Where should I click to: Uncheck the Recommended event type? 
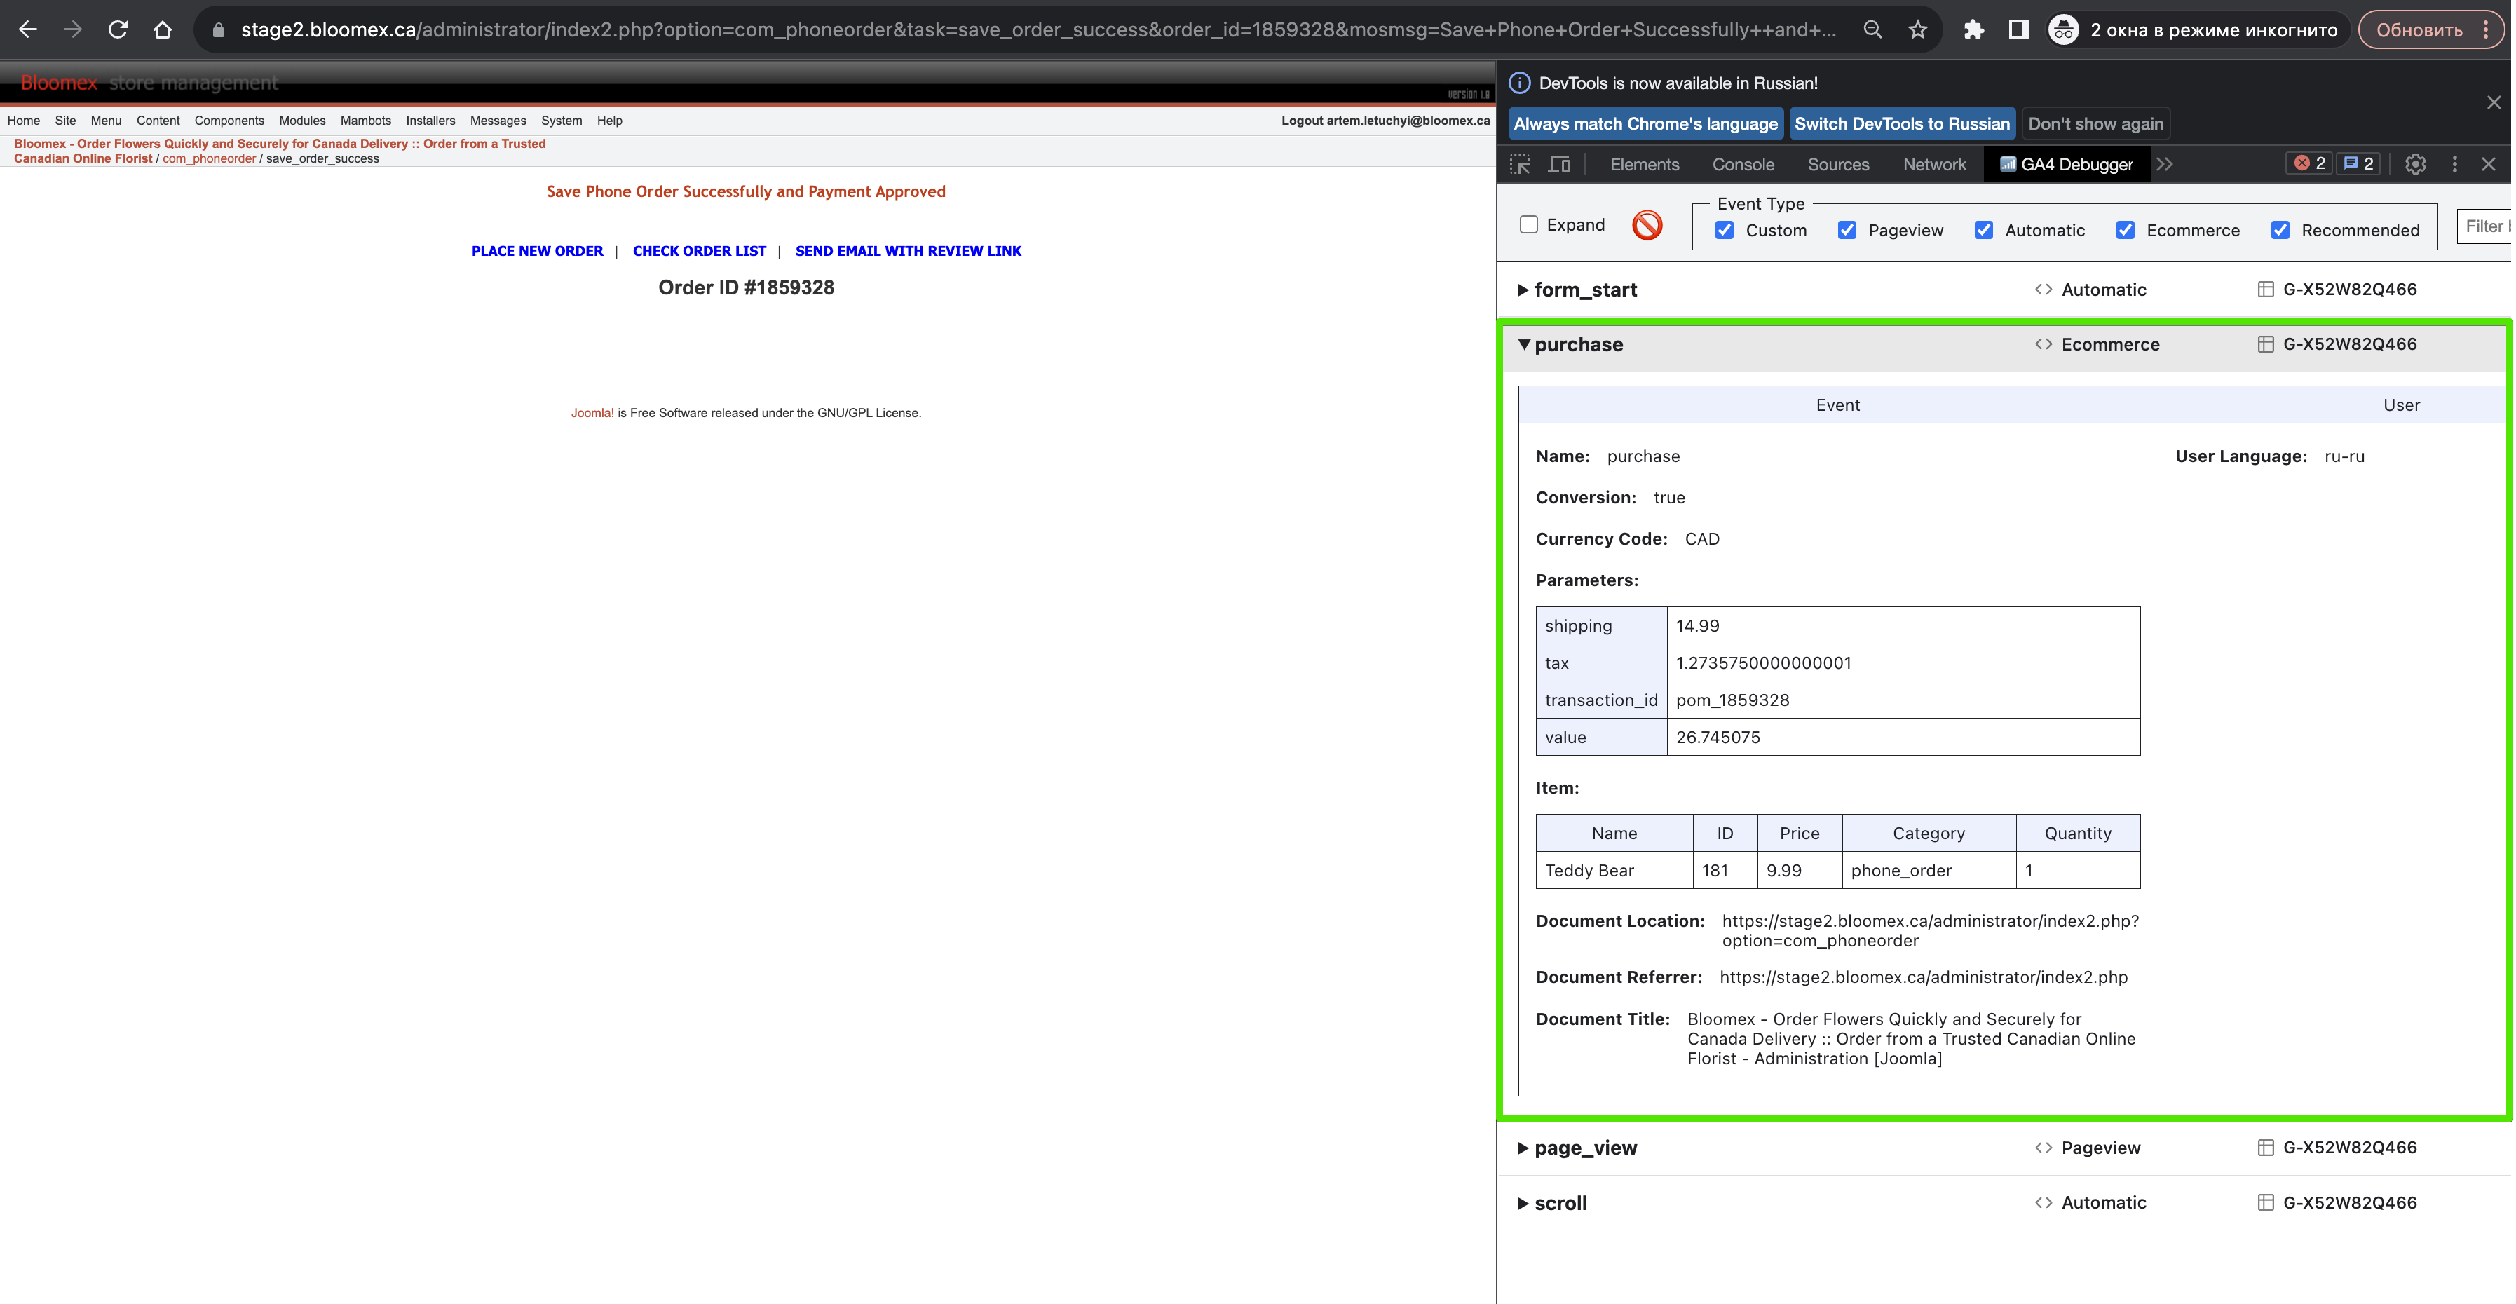(2280, 231)
